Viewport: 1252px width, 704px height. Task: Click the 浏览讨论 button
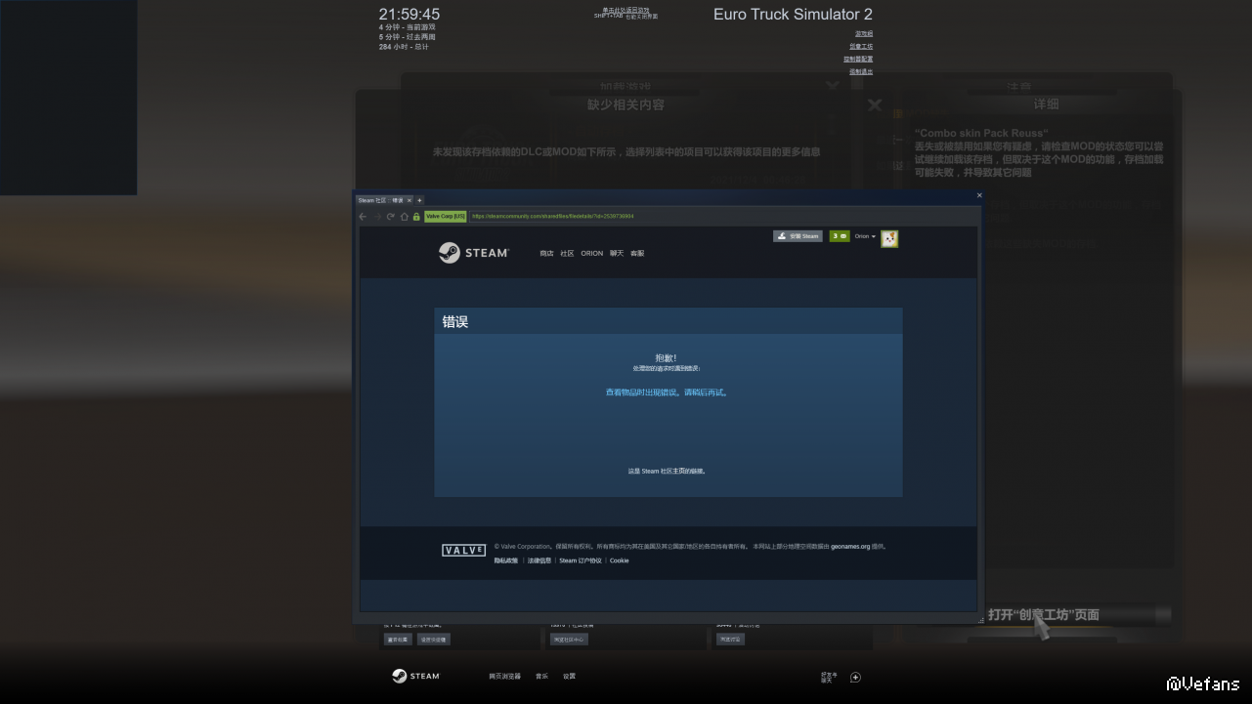click(x=730, y=640)
